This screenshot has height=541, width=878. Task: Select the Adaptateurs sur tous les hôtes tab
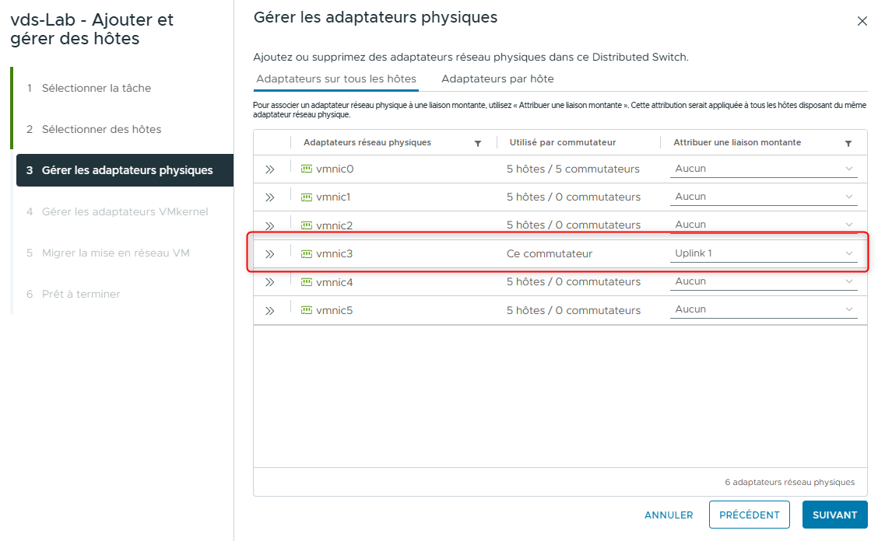pos(335,79)
